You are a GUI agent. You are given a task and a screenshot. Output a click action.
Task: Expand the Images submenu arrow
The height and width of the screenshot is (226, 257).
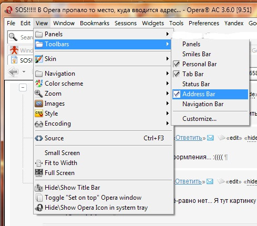(168, 104)
